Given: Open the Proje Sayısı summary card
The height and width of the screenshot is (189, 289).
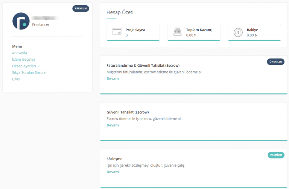Looking at the screenshot, I should click(x=133, y=32).
